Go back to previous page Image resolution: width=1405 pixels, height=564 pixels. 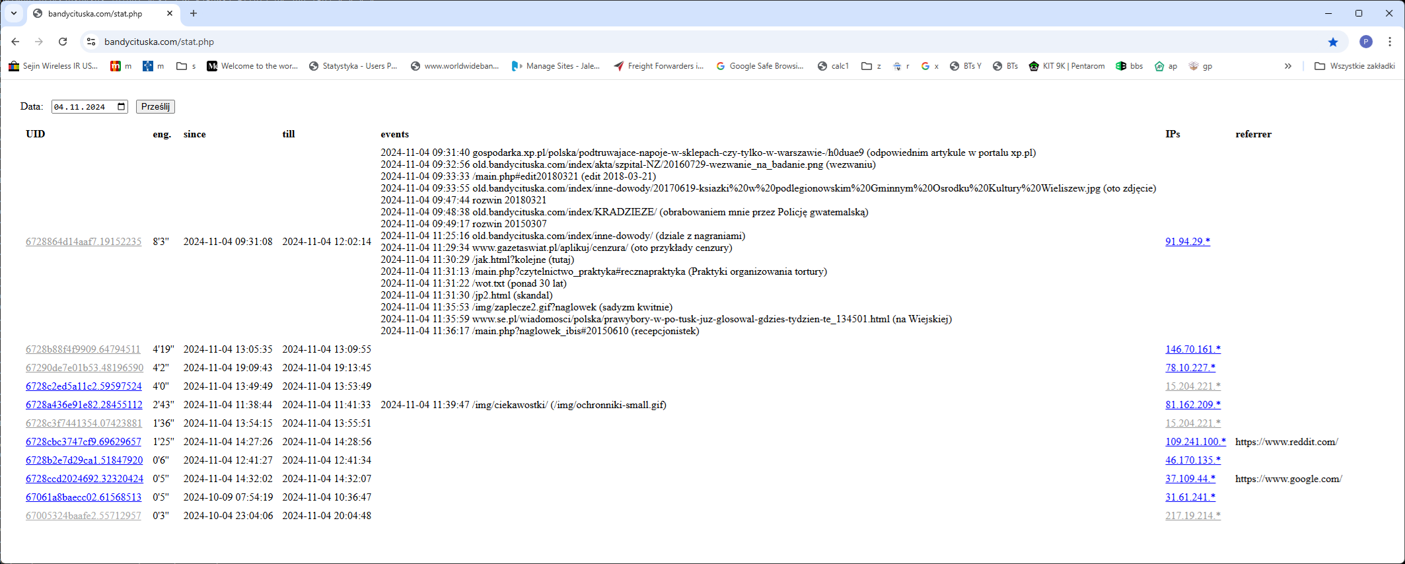15,42
